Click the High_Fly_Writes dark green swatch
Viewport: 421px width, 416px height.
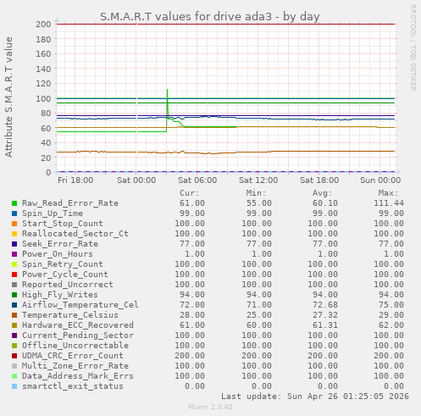pos(14,295)
